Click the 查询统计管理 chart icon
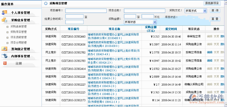The height and width of the screenshot is (107, 227). tap(4, 49)
